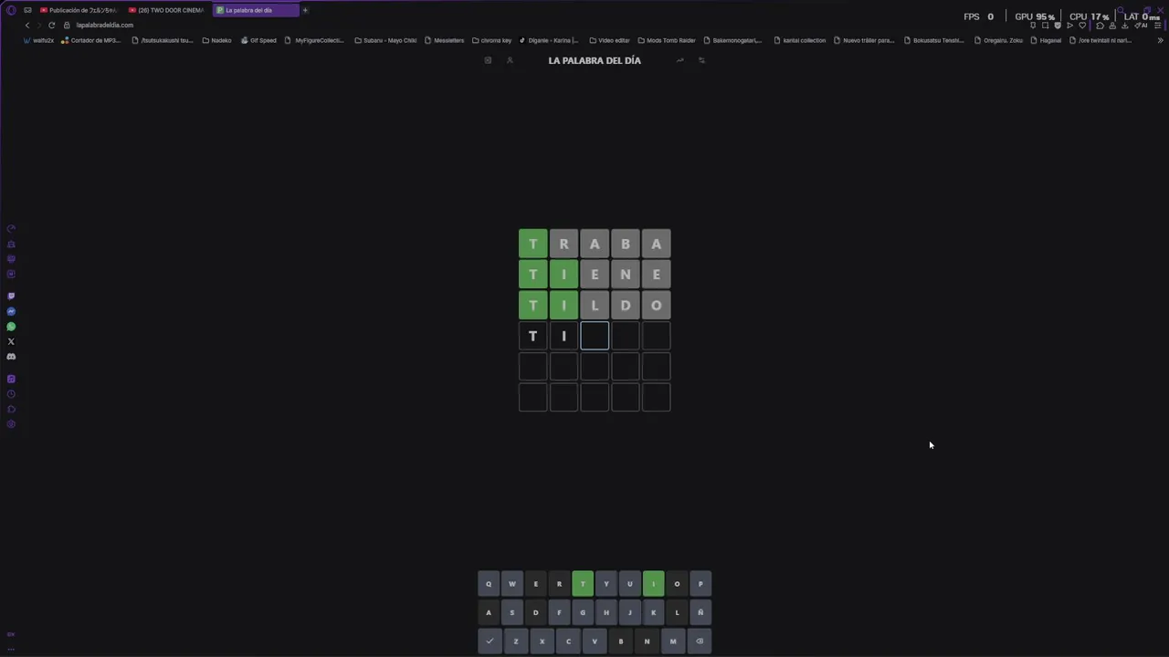Click the Opera GX menu logo
Image resolution: width=1169 pixels, height=657 pixels.
click(11, 10)
